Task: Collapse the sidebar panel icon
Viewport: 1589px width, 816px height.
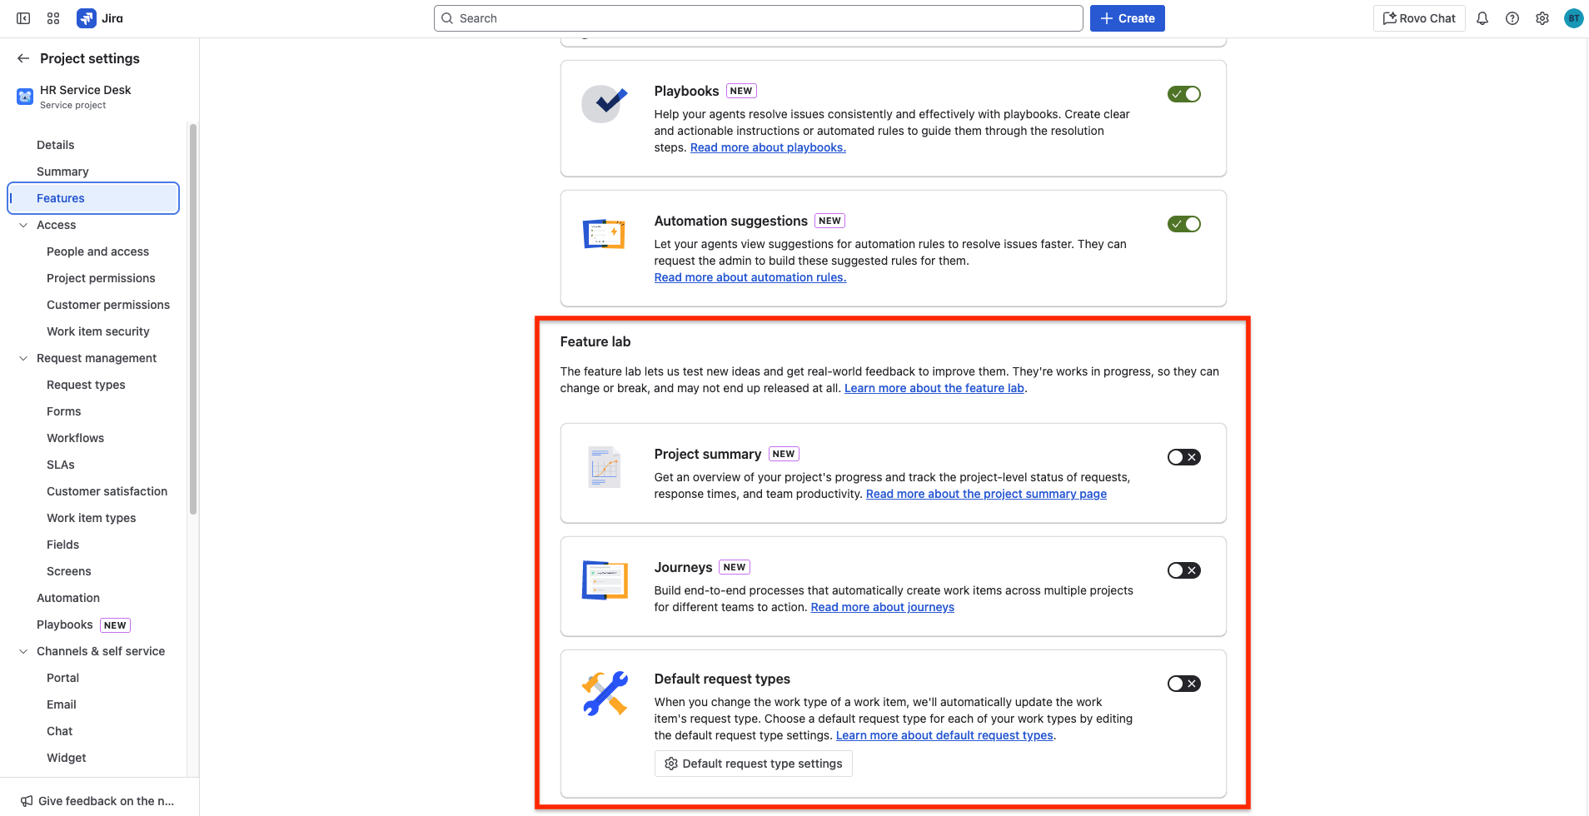Action: [x=23, y=18]
